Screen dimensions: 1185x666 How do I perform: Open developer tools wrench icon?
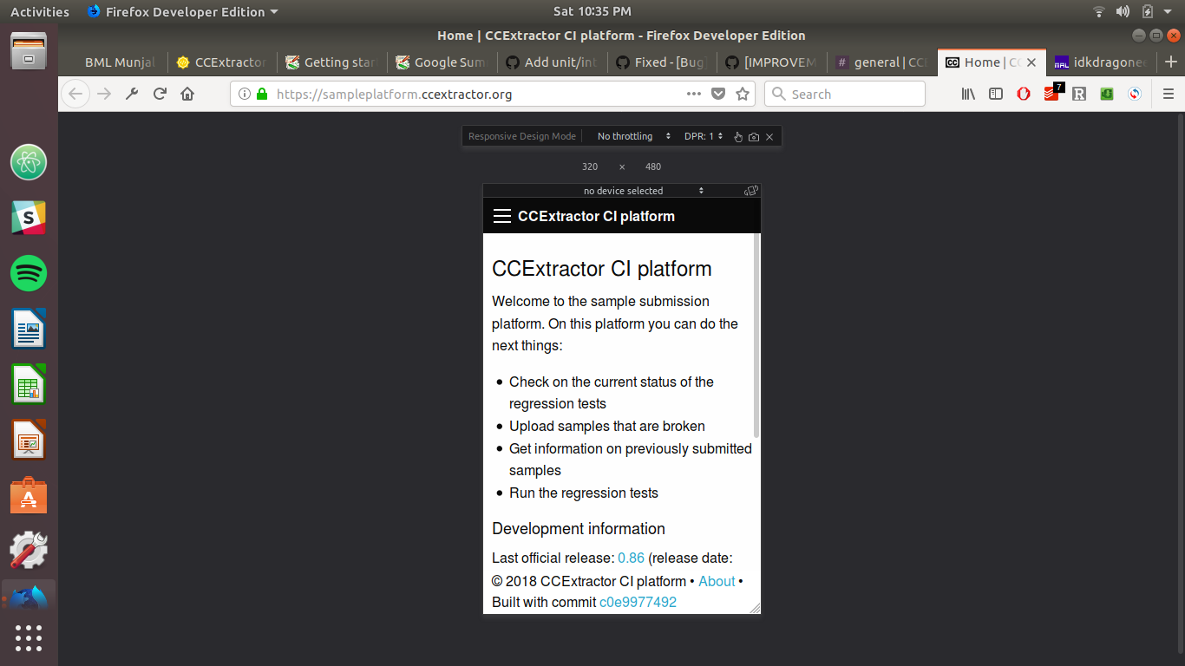pos(132,94)
